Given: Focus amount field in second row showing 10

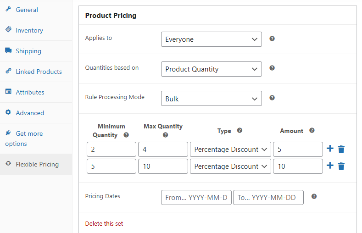Looking at the screenshot, I should tap(298, 166).
